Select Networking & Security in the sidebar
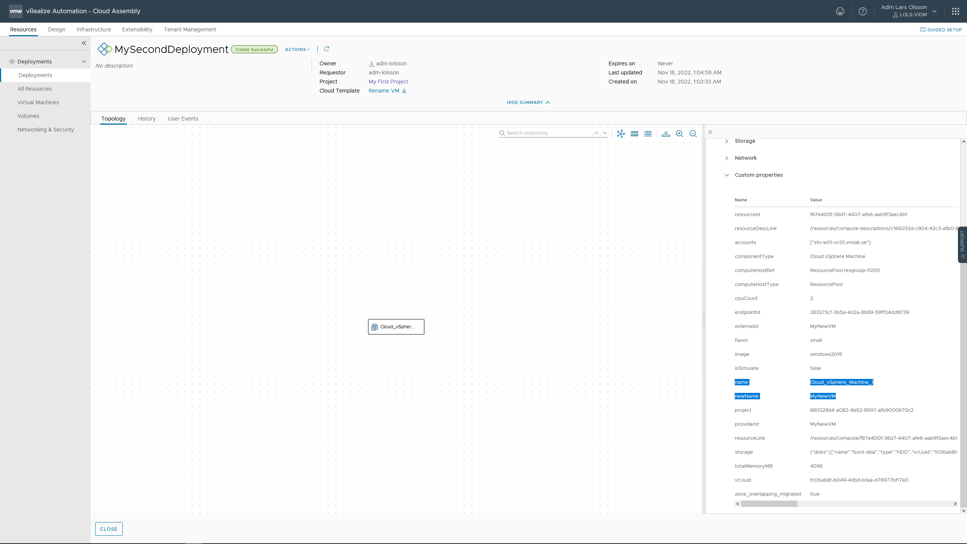The width and height of the screenshot is (967, 544). point(46,130)
